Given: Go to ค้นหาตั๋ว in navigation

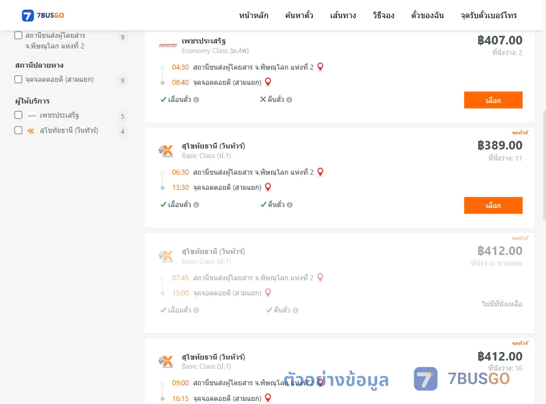Looking at the screenshot, I should pos(299,15).
